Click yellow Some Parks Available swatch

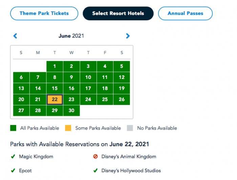point(68,128)
